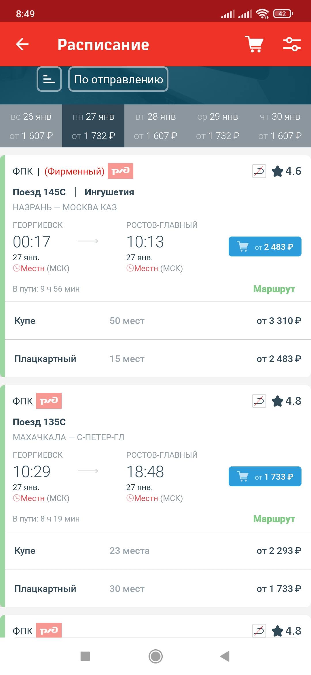Screen dimensions: 311x675
Task: Select date вт 28 янв
Action: [155, 126]
